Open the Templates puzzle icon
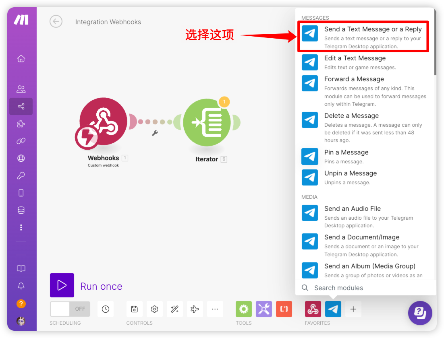The width and height of the screenshot is (444, 338). 21,124
